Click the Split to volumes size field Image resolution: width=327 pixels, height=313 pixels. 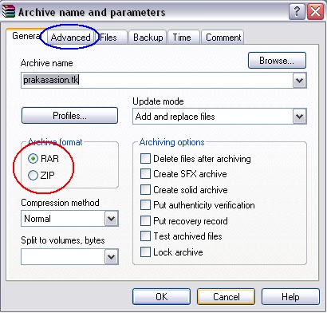[63, 257]
